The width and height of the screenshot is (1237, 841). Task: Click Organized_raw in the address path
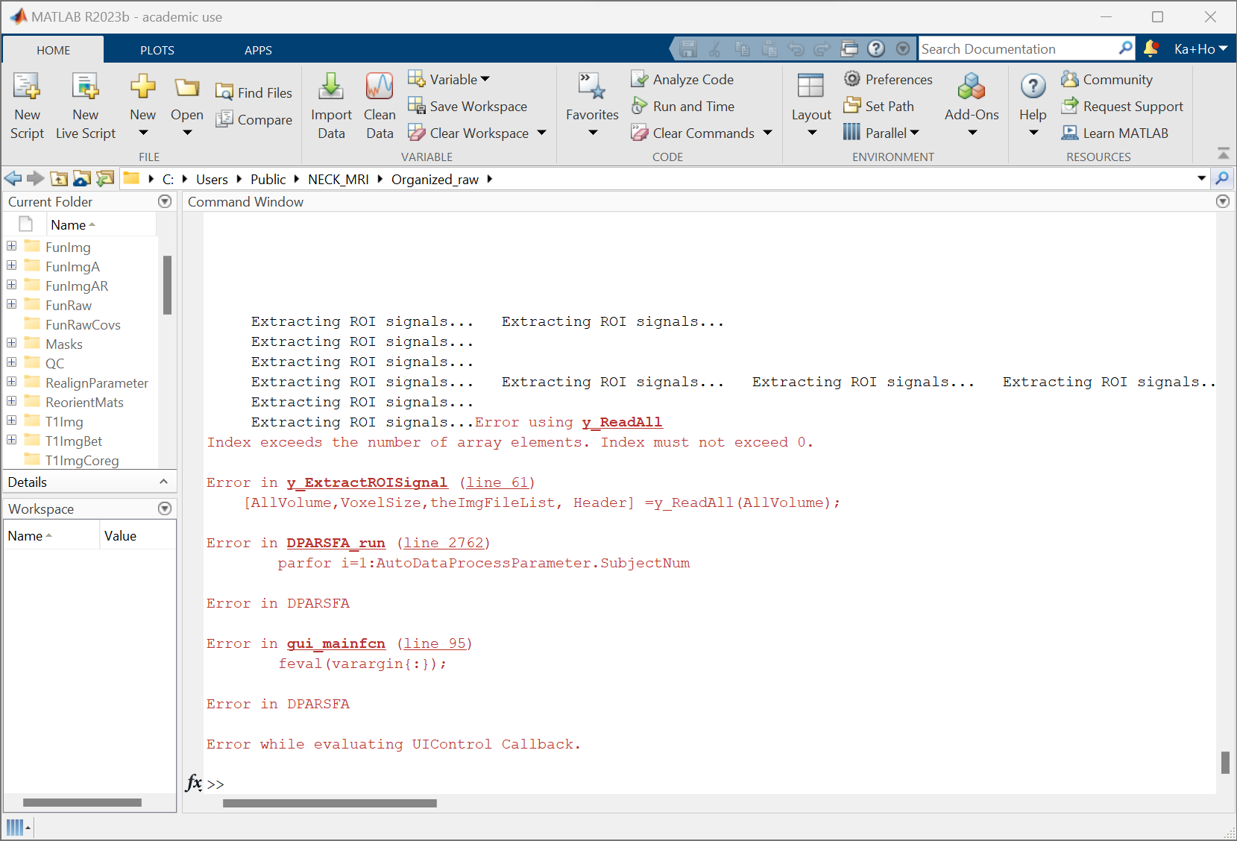(435, 179)
